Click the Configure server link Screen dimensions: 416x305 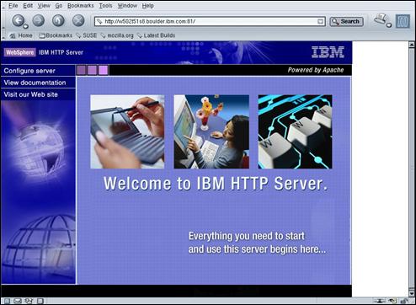29,71
